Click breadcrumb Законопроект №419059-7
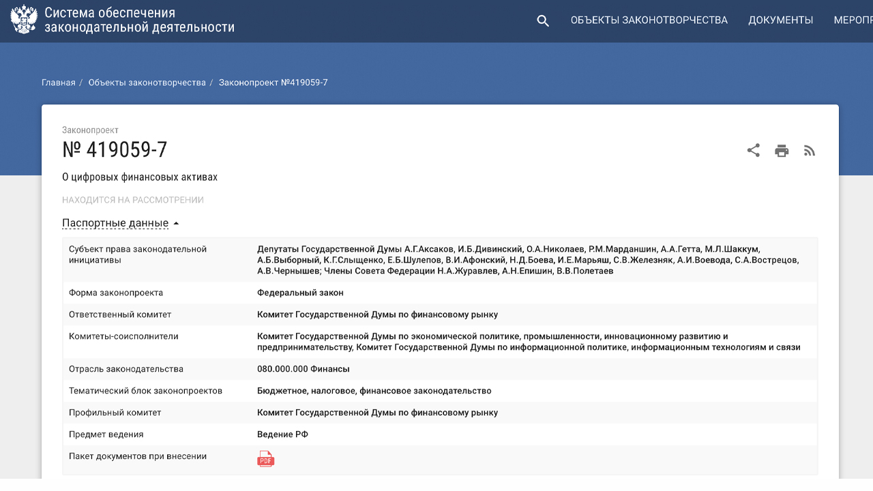This screenshot has width=873, height=491. (x=273, y=83)
